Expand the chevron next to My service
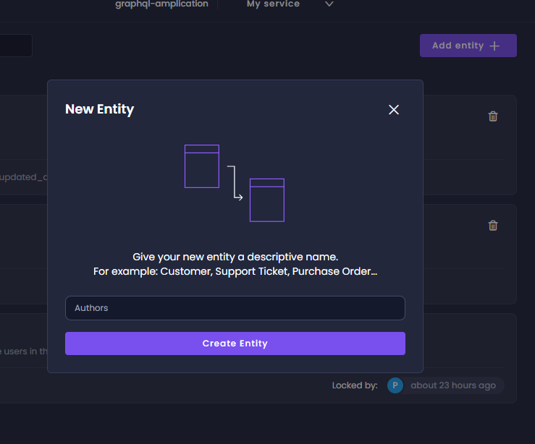 329,4
